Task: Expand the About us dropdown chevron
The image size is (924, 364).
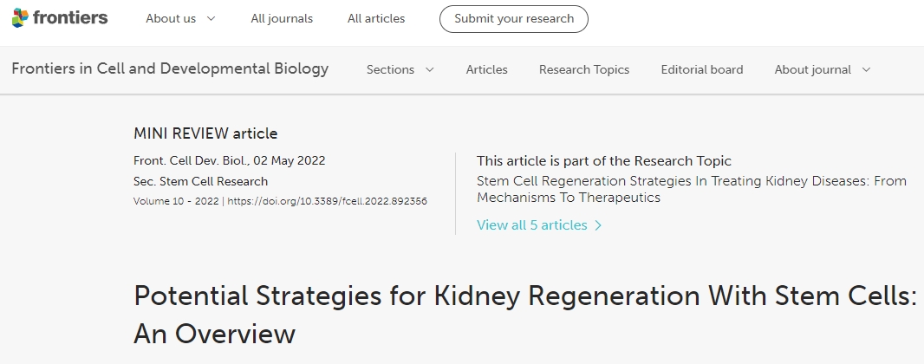Action: coord(211,19)
